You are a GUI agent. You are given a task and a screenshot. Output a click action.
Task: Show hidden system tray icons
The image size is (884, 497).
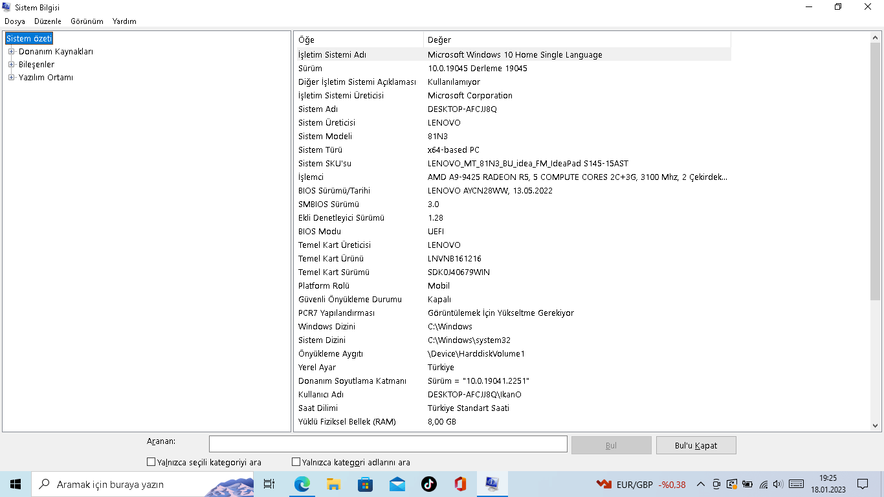point(701,484)
